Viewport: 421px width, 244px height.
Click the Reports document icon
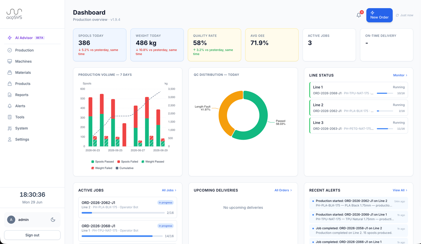pyautogui.click(x=10, y=95)
